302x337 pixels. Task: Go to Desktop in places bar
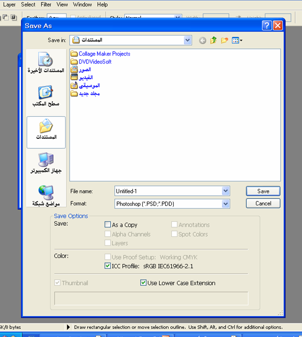pos(46,96)
